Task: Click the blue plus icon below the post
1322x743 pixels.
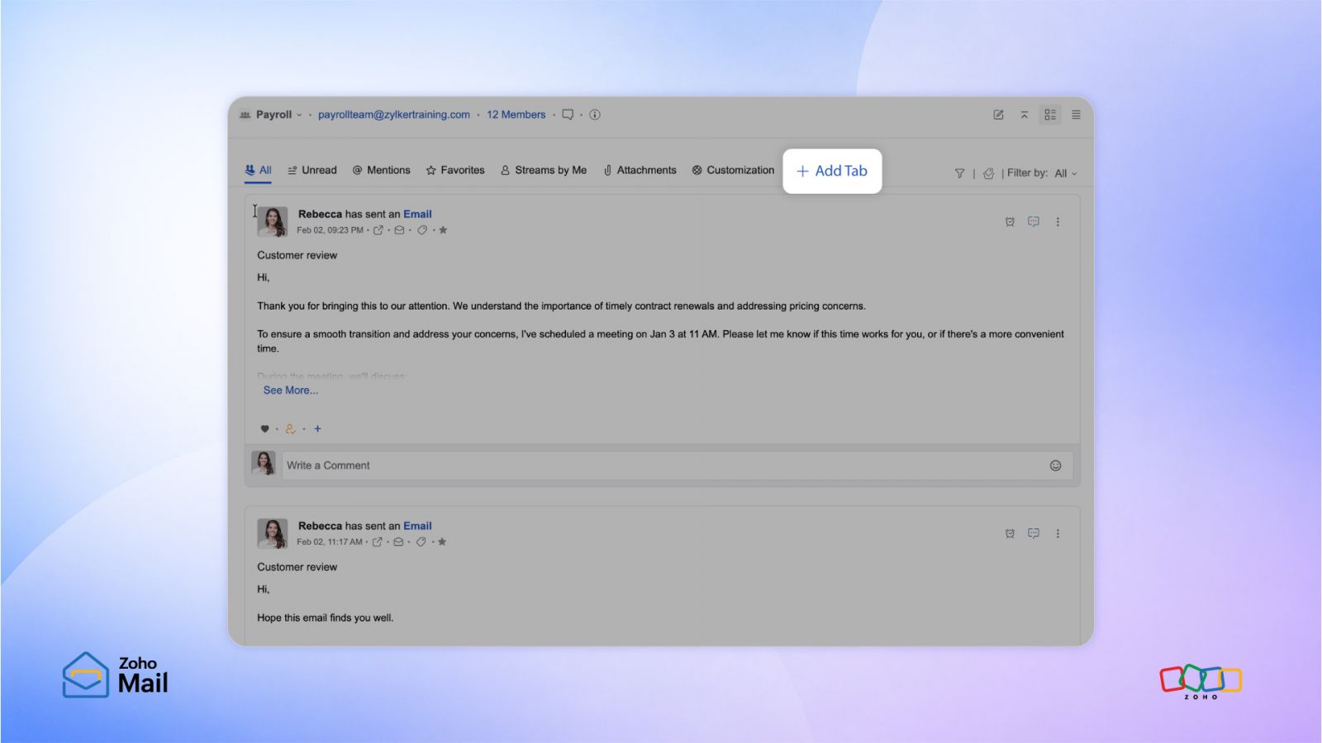Action: [317, 429]
